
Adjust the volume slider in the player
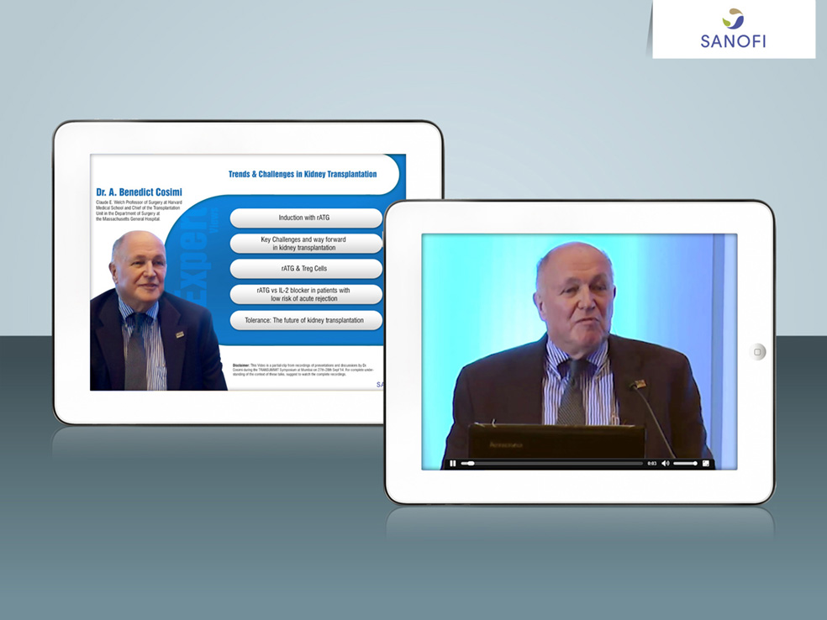point(685,463)
